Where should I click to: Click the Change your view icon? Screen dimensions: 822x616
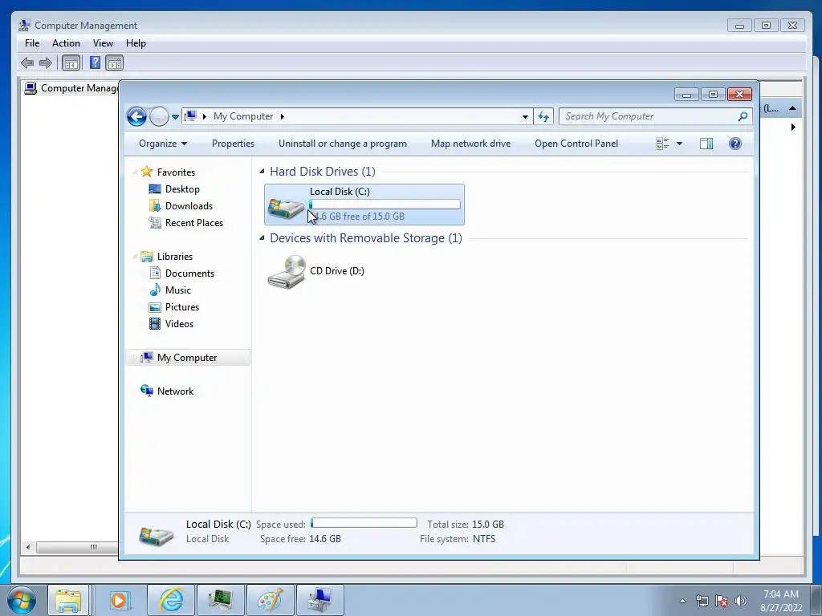coord(662,144)
